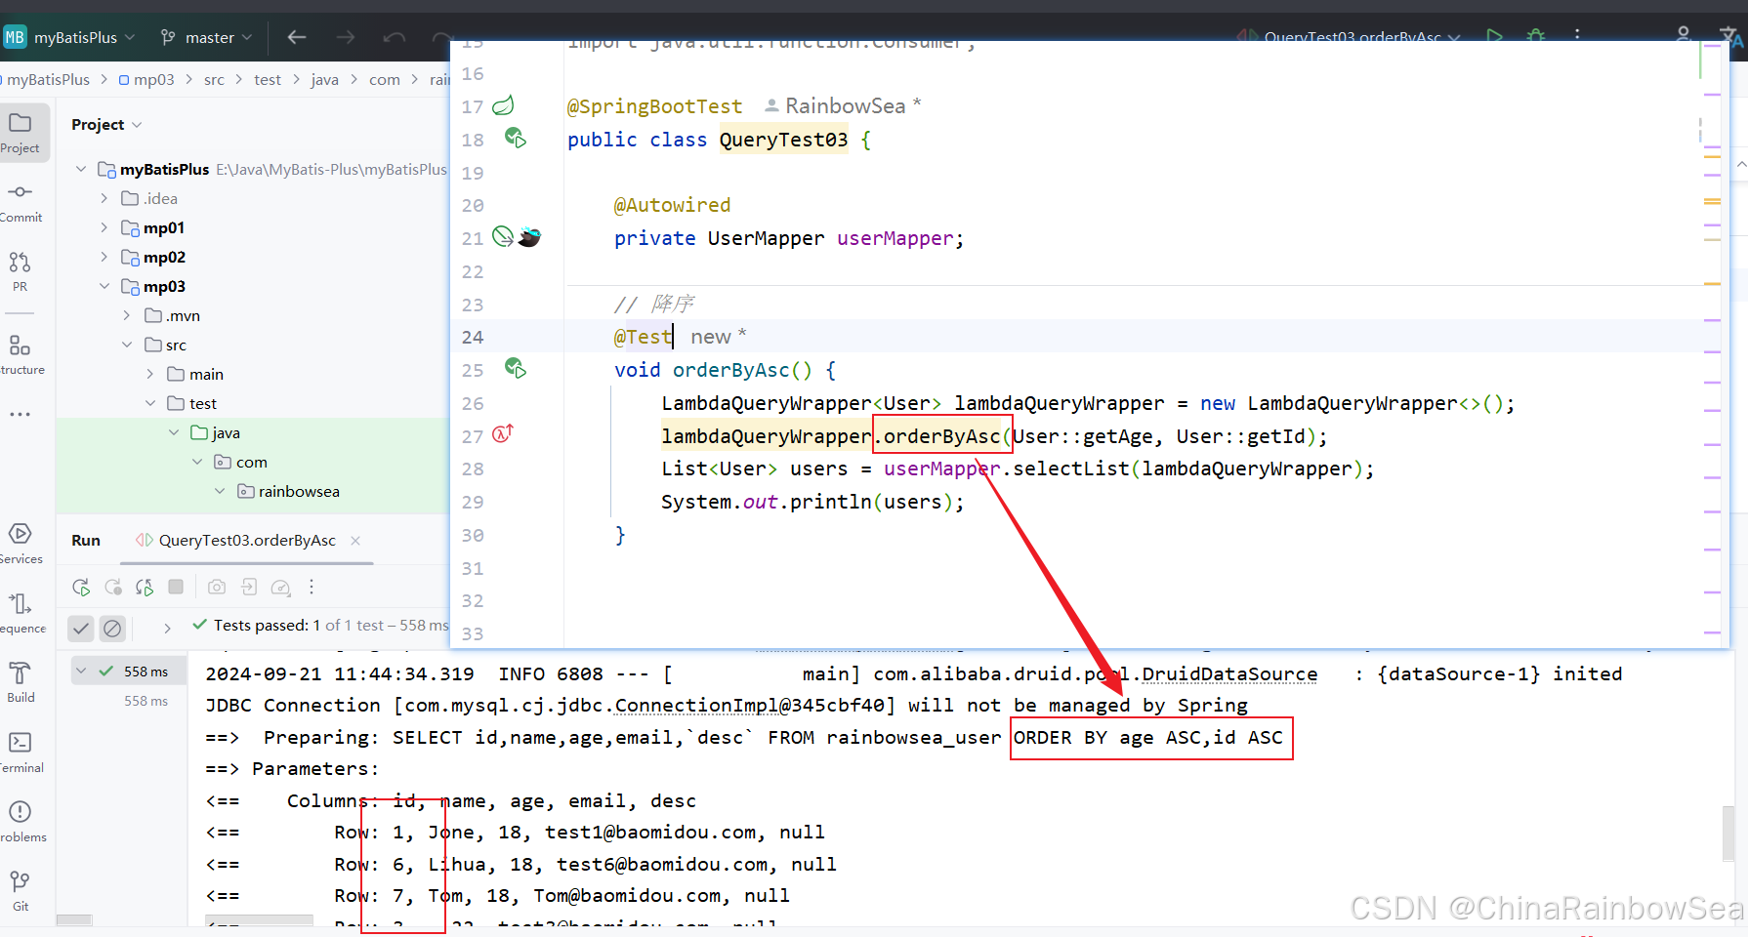Open the Project view selector dropdown
The height and width of the screenshot is (937, 1748).
pos(106,124)
